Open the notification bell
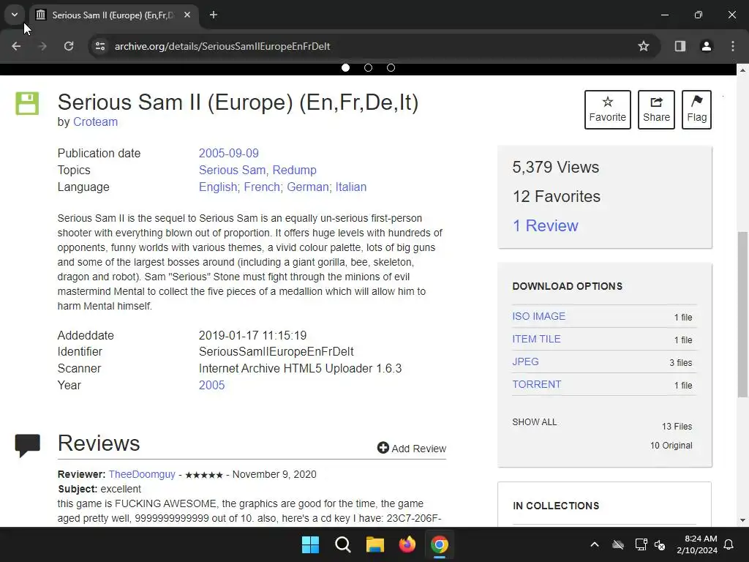The width and height of the screenshot is (749, 562). point(729,544)
